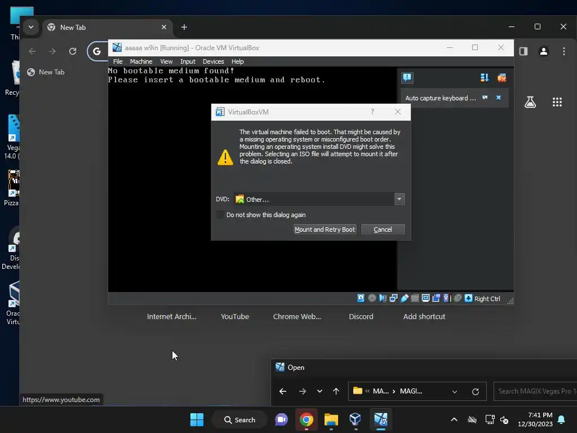Click Add shortcut on New Tab page
Viewport: 577px width, 433px height.
pos(424,317)
